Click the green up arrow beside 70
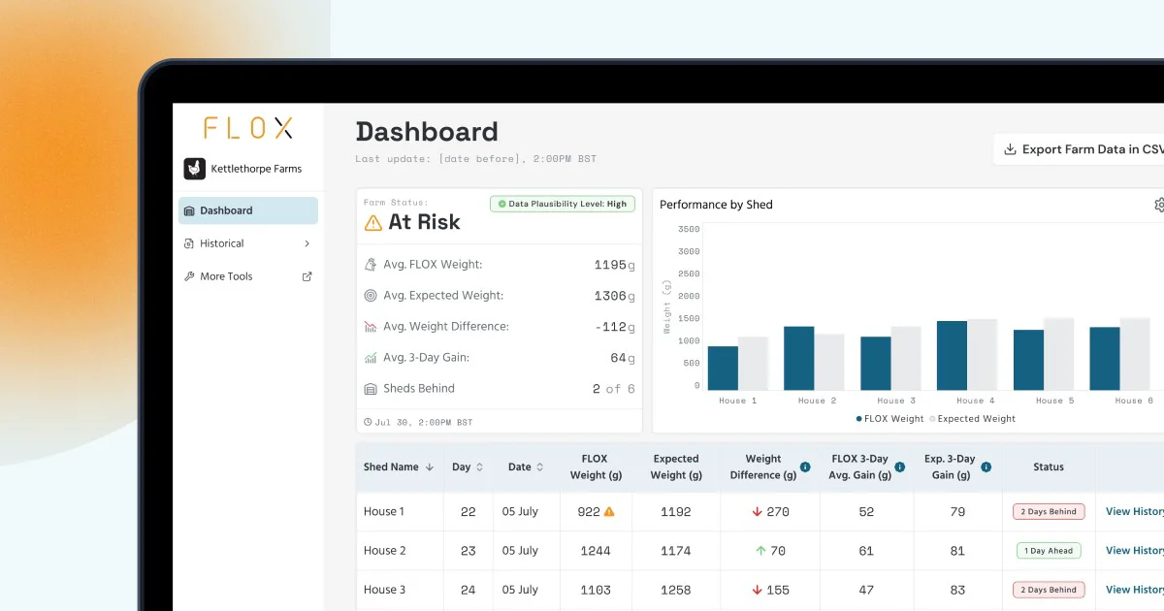This screenshot has height=611, width=1164. coord(760,551)
